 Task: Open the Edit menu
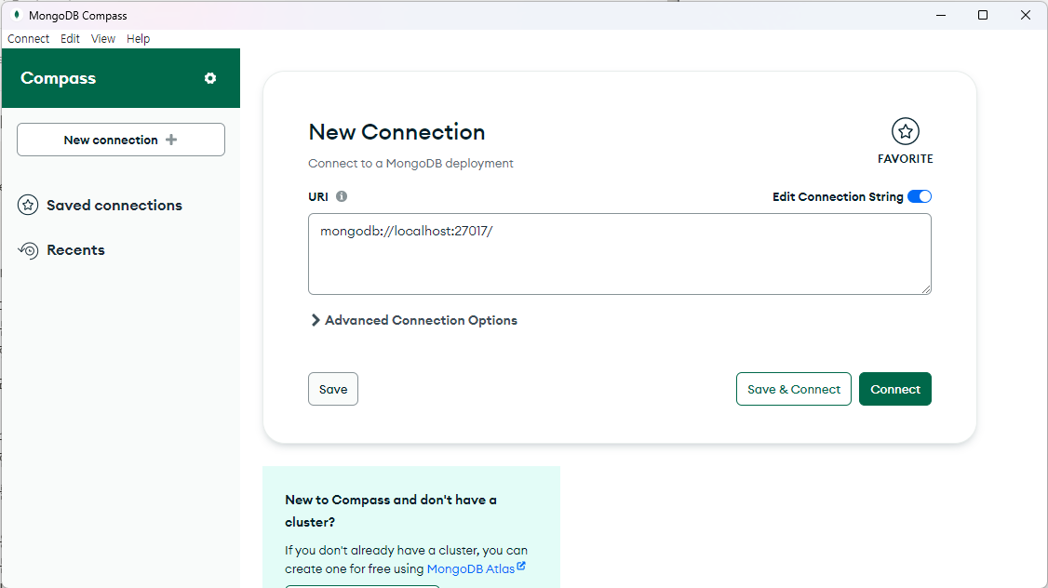pos(70,39)
